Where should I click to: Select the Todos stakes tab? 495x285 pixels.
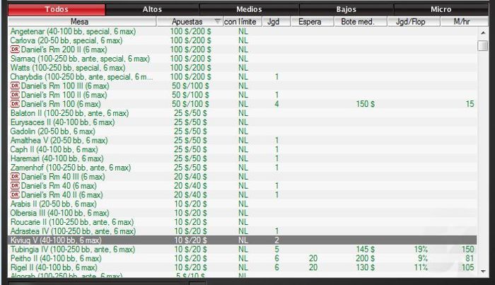57,9
